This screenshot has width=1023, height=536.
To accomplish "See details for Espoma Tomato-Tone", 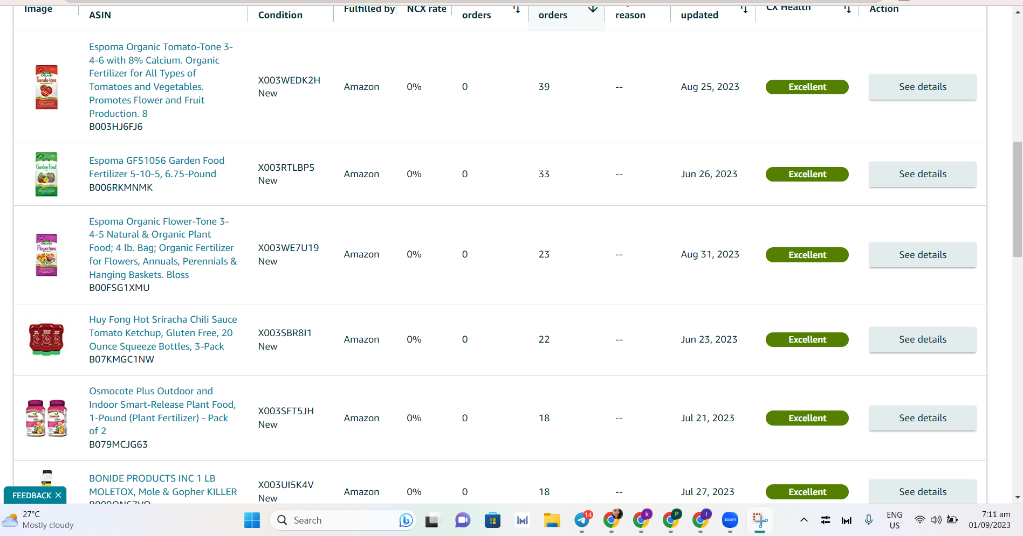I will click(x=922, y=87).
